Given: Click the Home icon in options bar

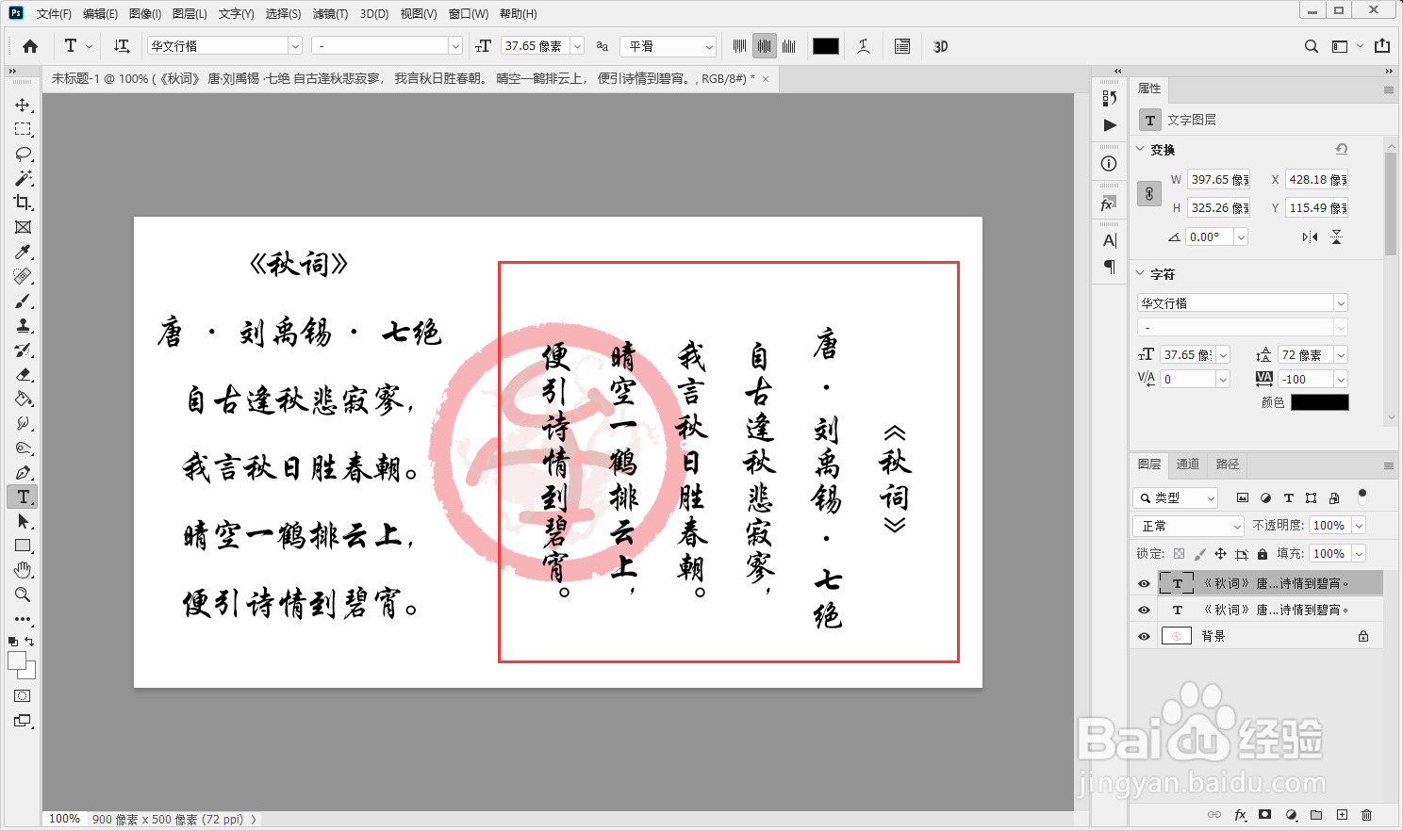Looking at the screenshot, I should pos(30,46).
